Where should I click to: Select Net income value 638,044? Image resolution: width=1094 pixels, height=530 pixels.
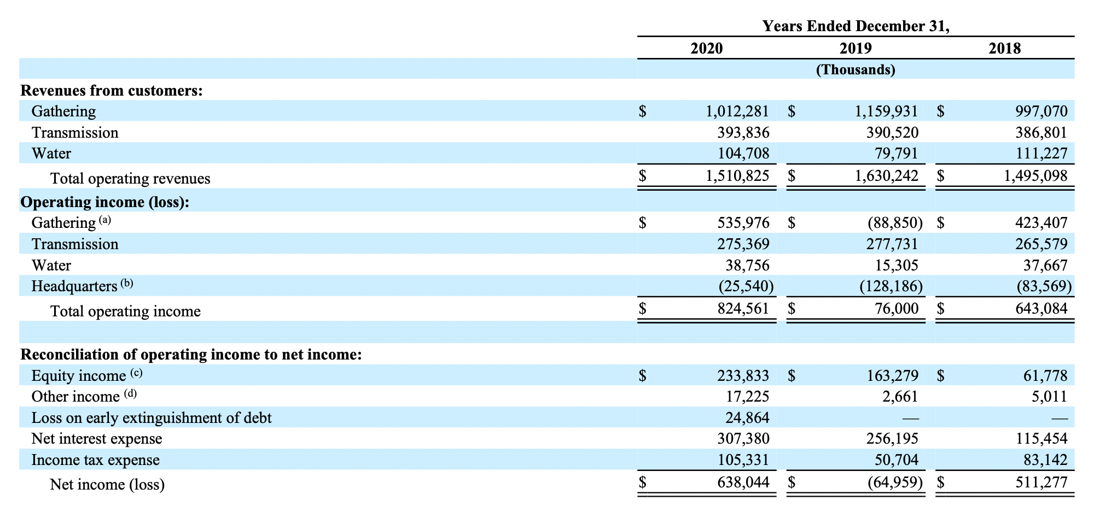743,482
